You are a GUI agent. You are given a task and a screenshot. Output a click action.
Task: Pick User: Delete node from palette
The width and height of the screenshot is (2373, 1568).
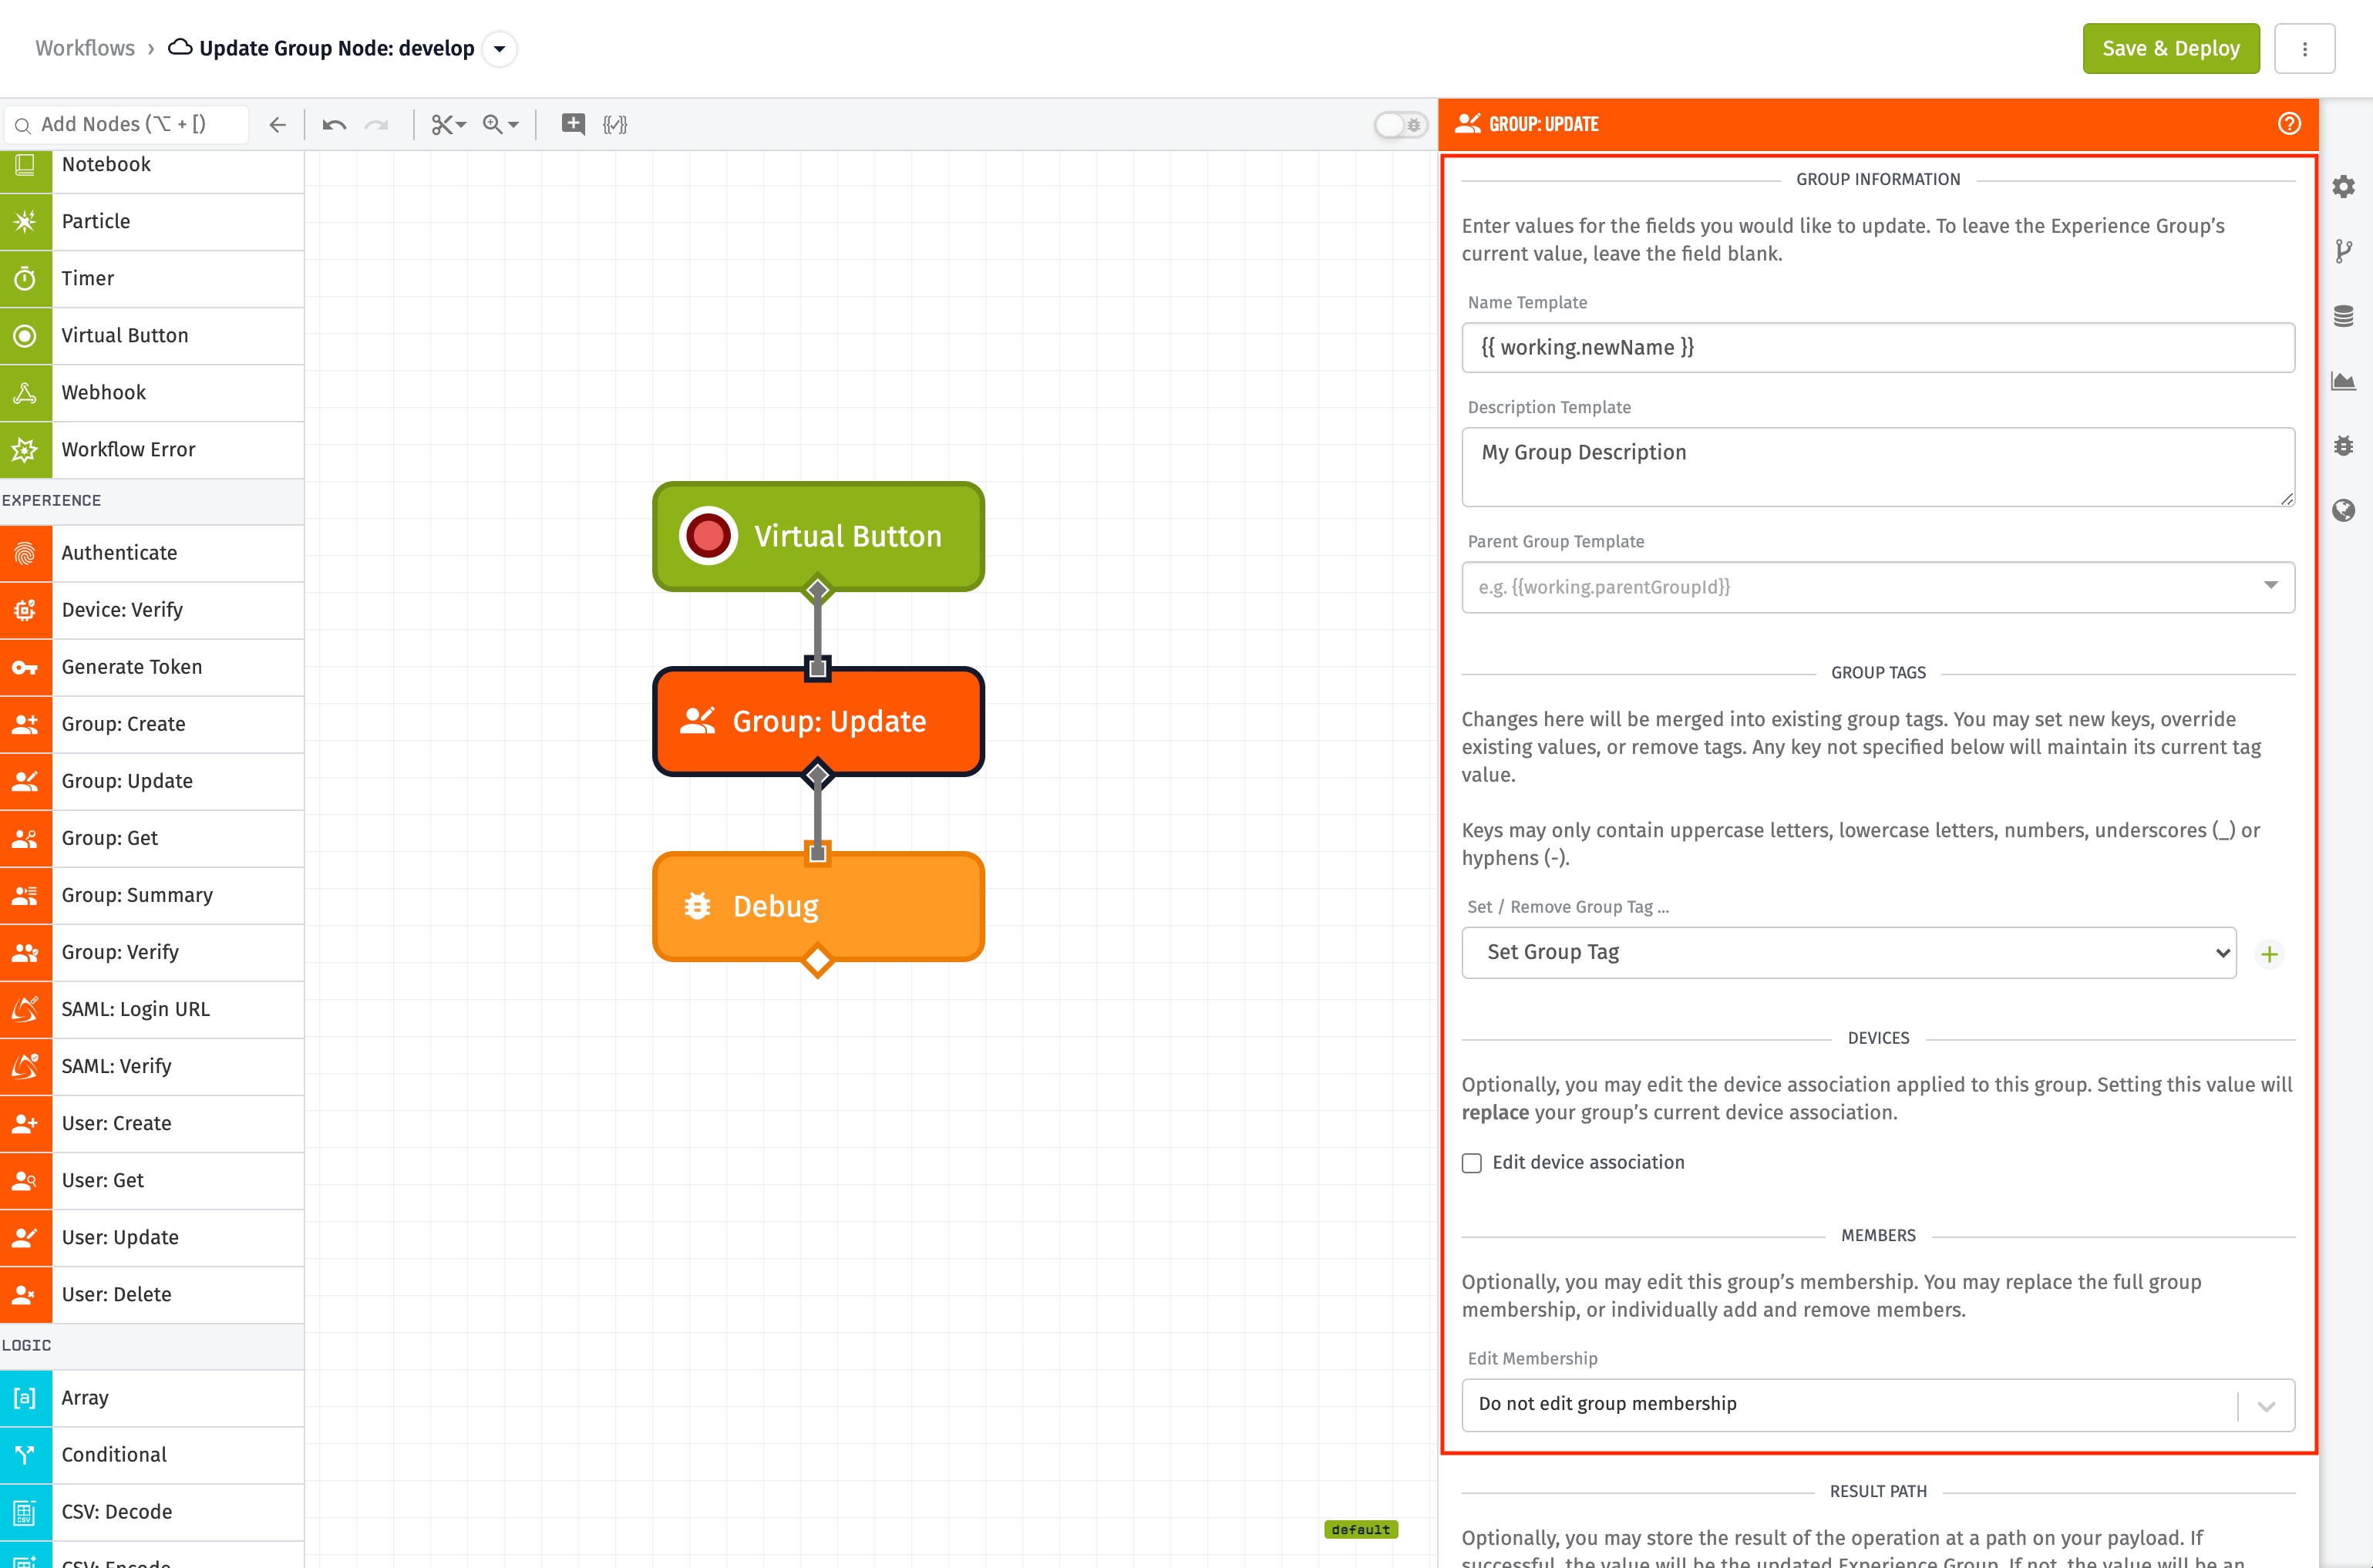tap(152, 1294)
